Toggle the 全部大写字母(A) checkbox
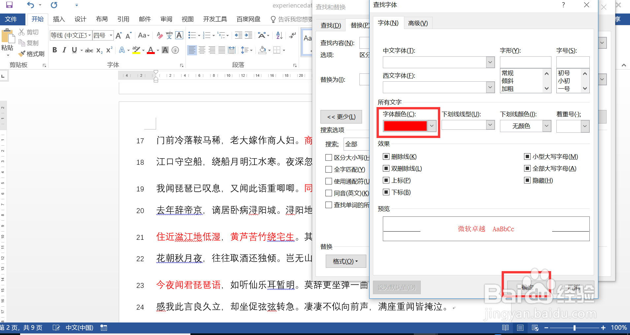 point(527,168)
